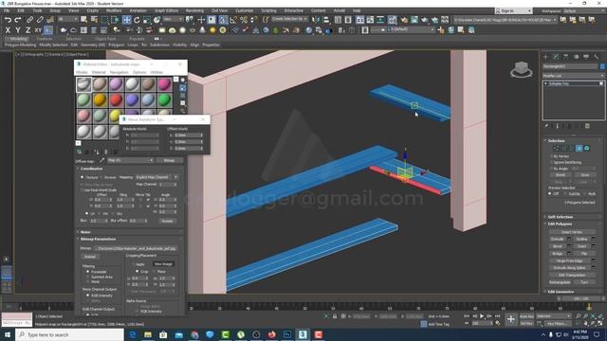The height and width of the screenshot is (341, 607).
Task: Constrain to the Z axis button
Action: pyautogui.click(x=28, y=29)
